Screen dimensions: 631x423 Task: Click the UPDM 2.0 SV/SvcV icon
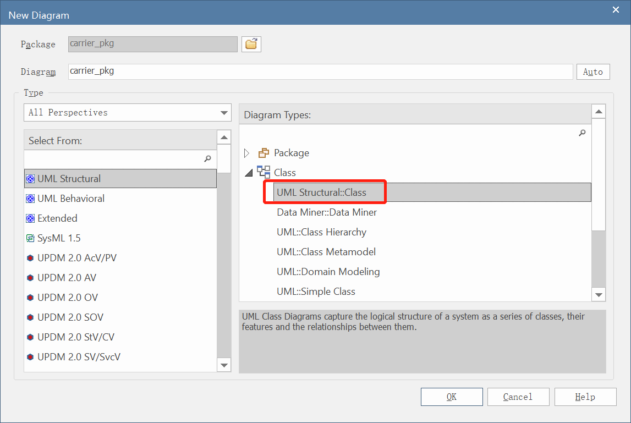30,356
